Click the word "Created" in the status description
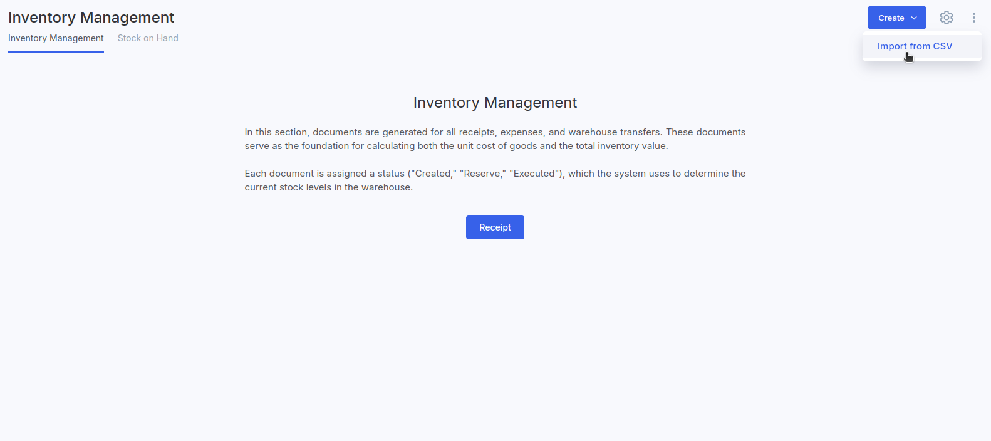 click(433, 174)
